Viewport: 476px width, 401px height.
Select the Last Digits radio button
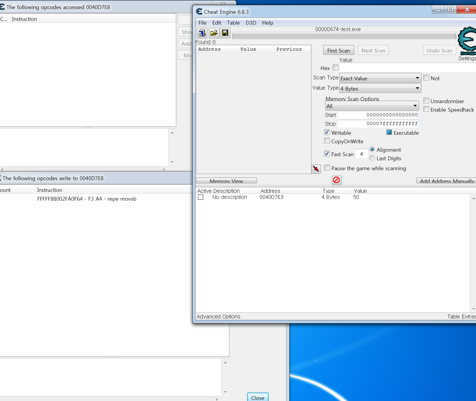pyautogui.click(x=372, y=158)
